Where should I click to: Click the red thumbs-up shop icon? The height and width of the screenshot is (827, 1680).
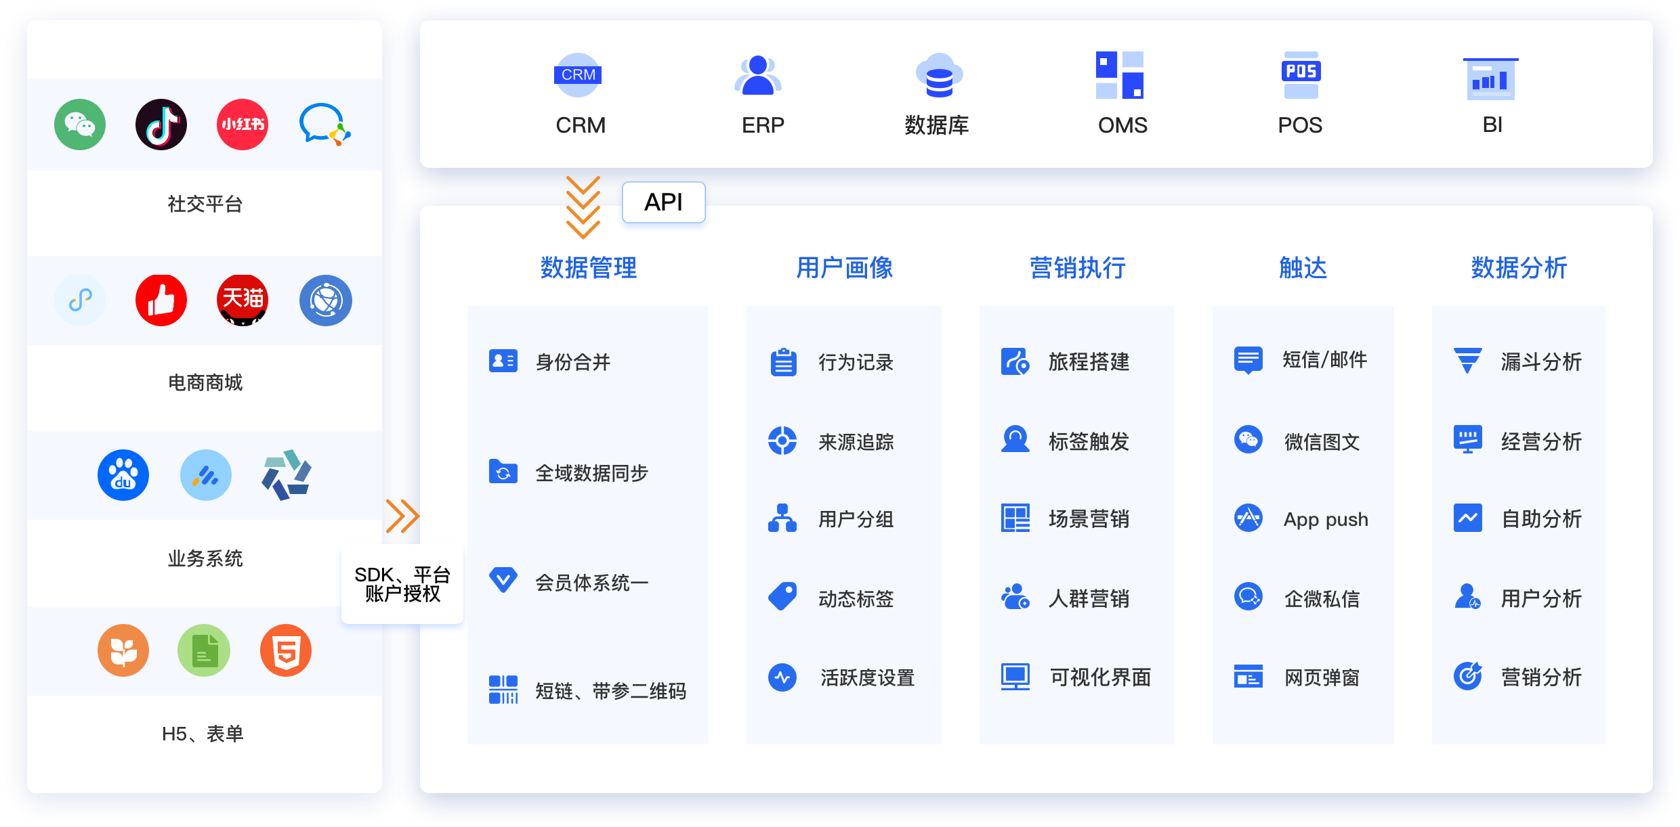(161, 300)
